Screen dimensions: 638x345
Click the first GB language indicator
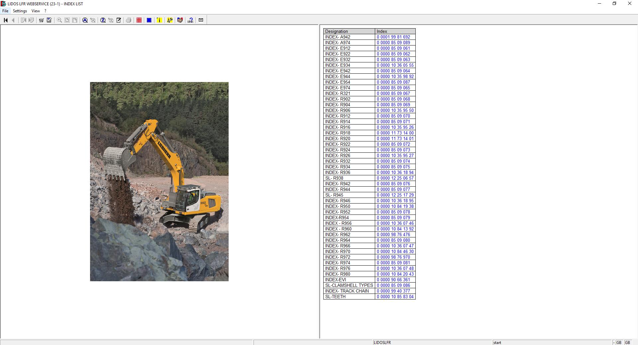click(x=619, y=342)
